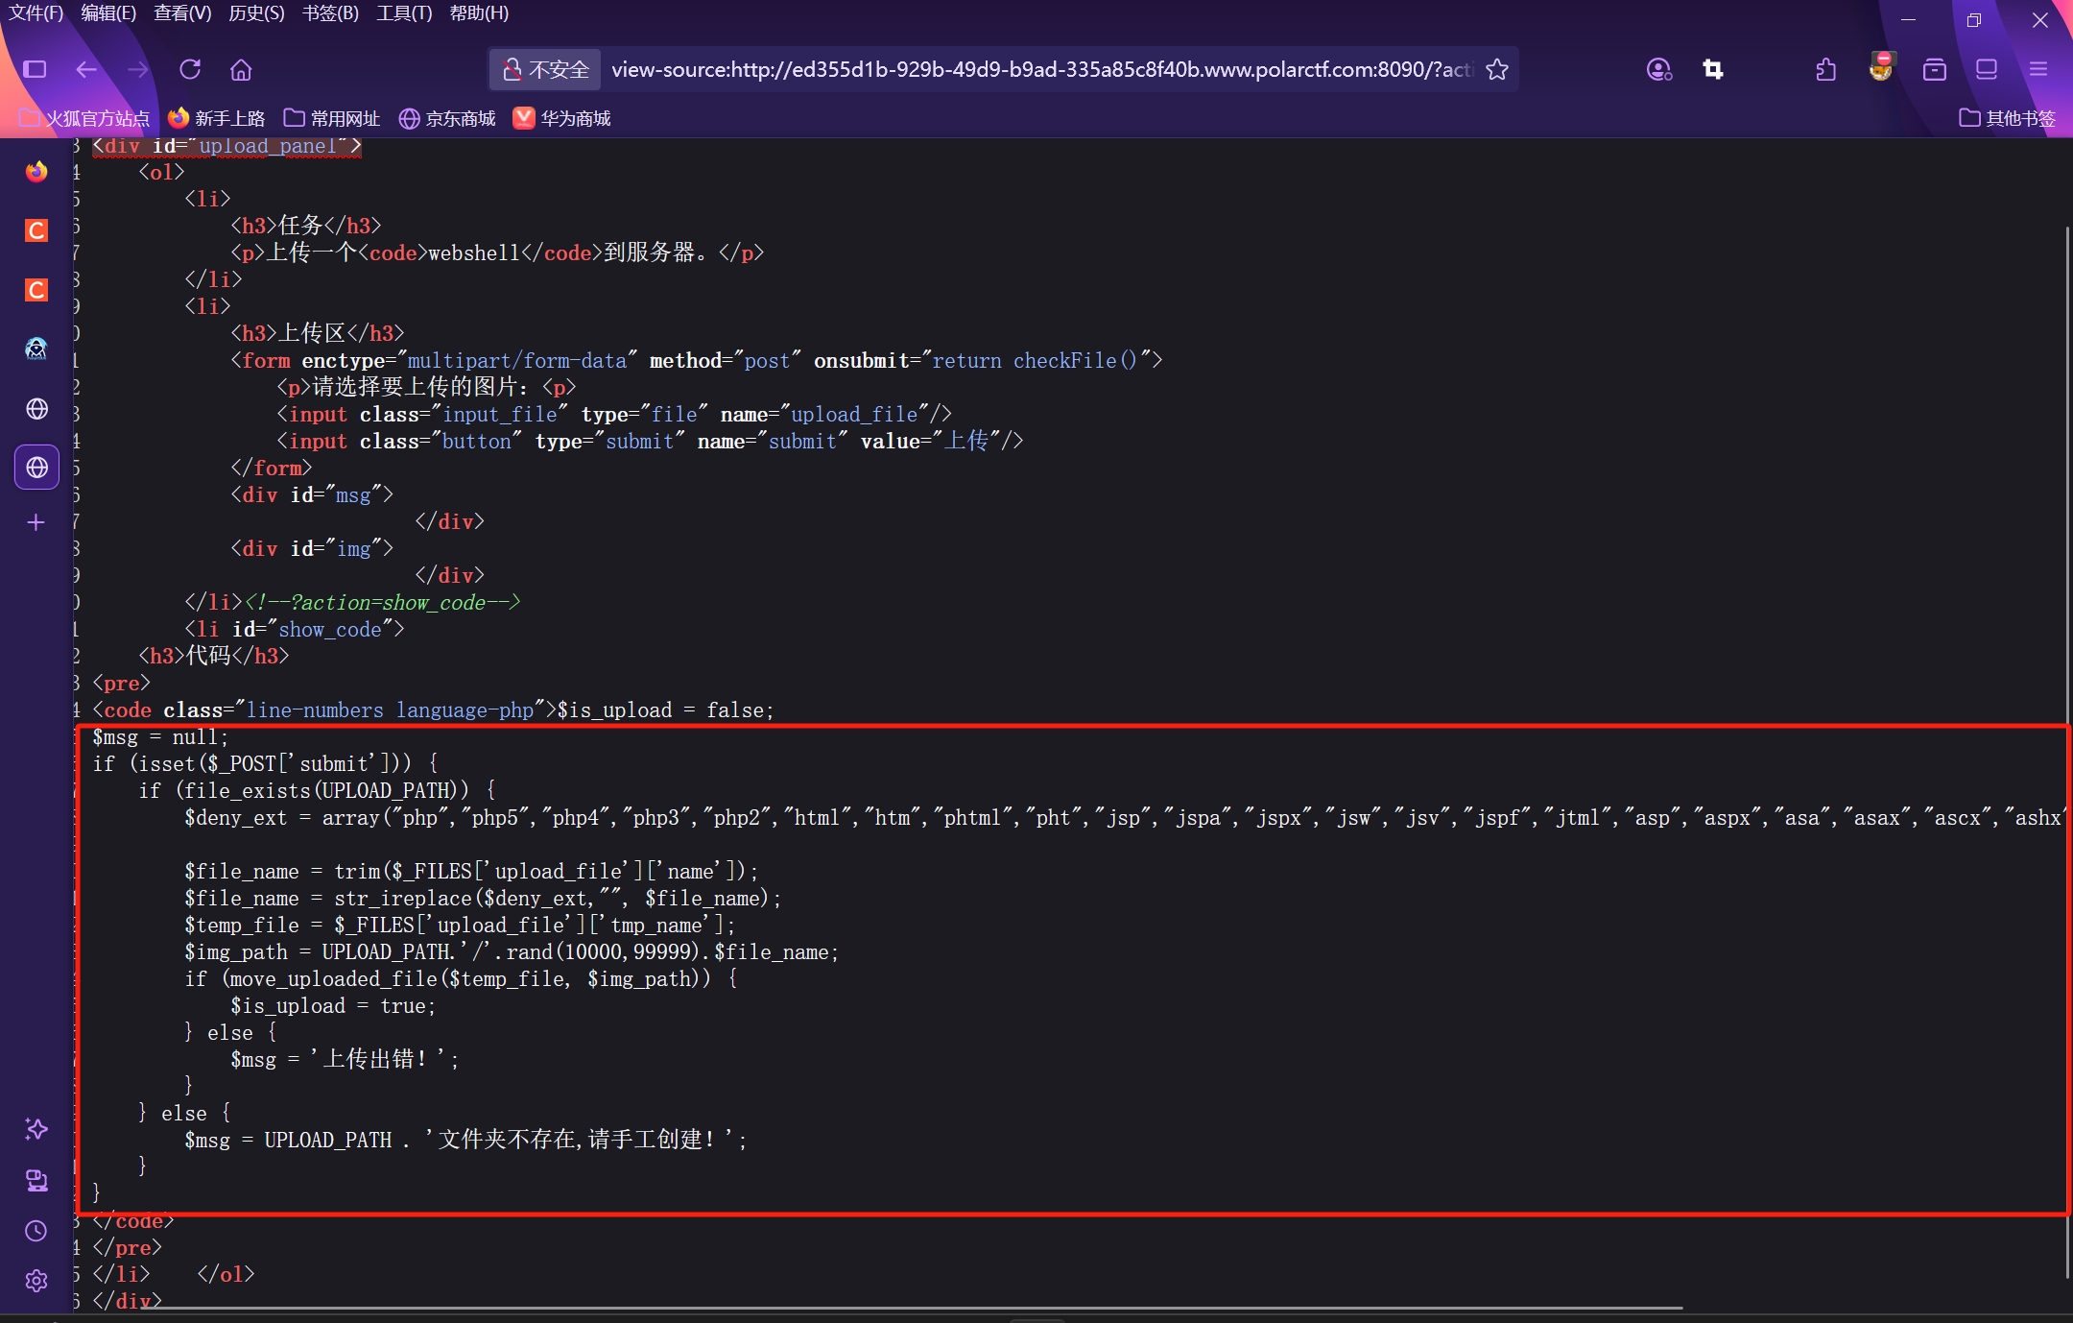Expand the 常用网址 bookmarks folder
This screenshot has height=1323, width=2073.
[x=333, y=118]
